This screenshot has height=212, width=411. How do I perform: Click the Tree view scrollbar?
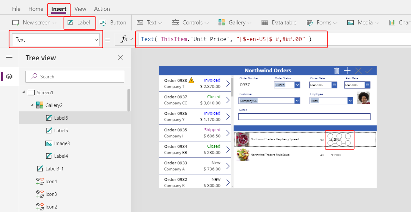pyautogui.click(x=129, y=100)
